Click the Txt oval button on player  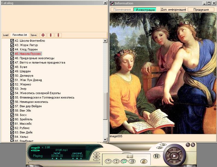click(163, 145)
